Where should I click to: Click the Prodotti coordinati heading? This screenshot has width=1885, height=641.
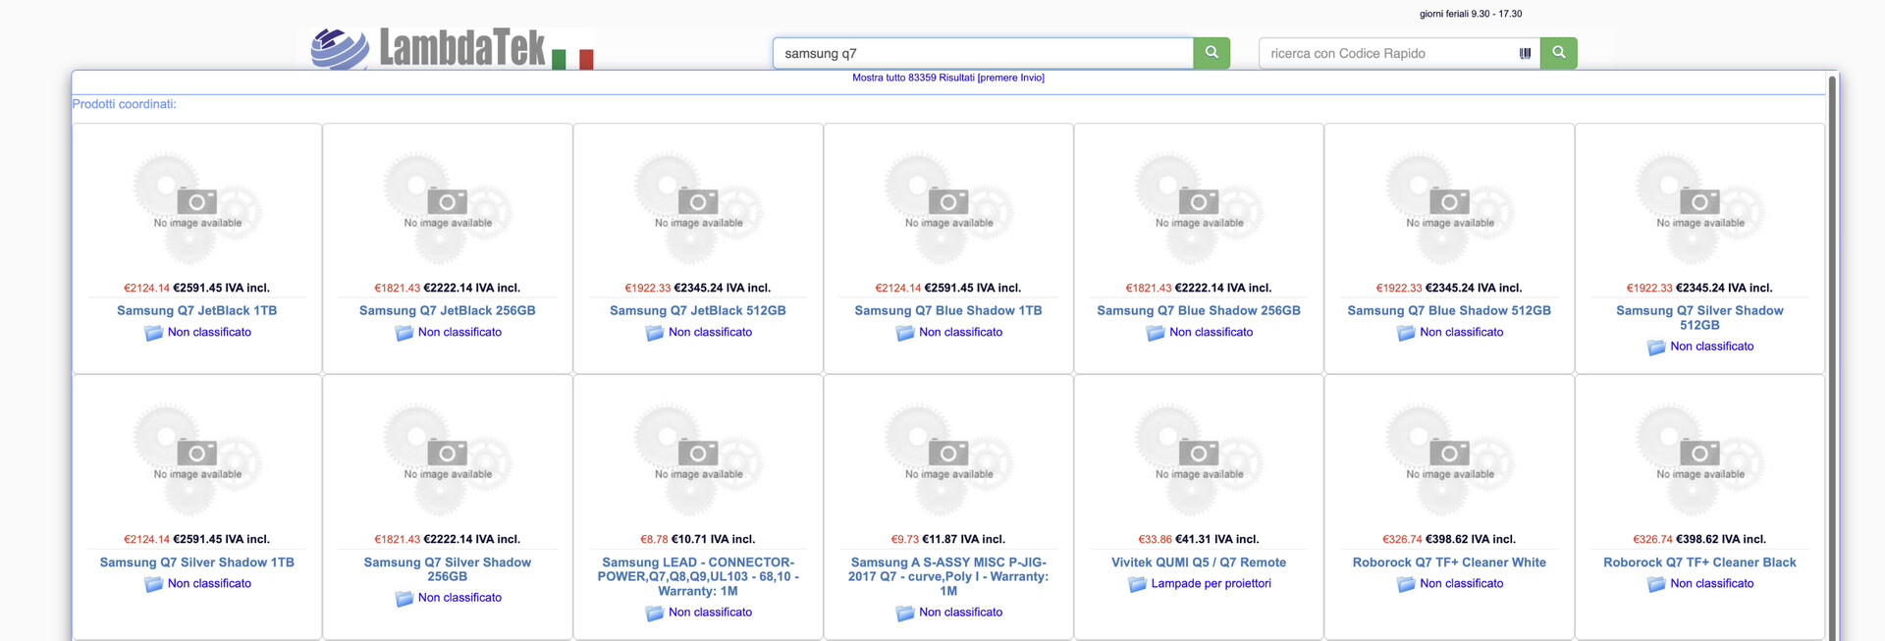coord(125,104)
